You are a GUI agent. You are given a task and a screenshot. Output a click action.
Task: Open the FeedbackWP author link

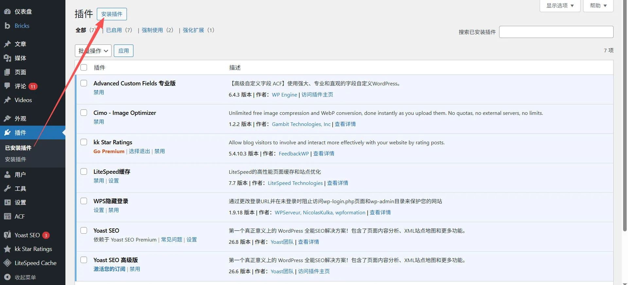coord(294,153)
